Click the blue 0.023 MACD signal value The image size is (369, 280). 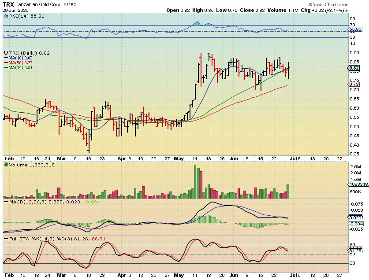coord(73,202)
